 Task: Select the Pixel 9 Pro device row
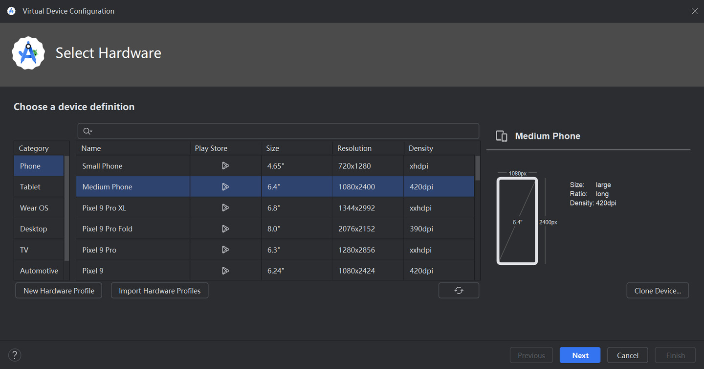(132, 250)
